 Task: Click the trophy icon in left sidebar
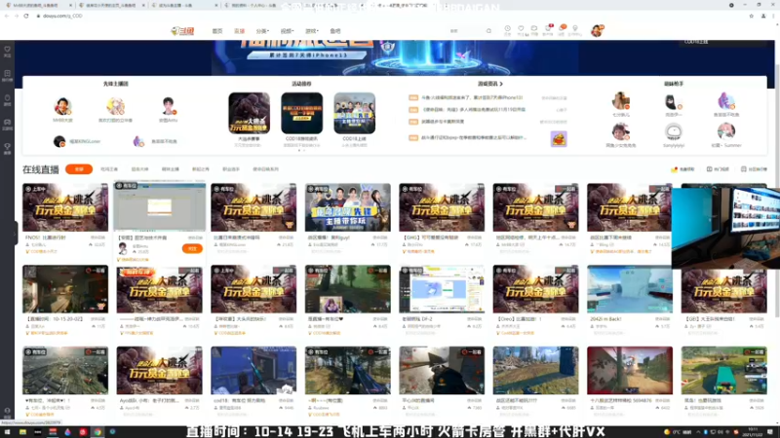[x=7, y=149]
